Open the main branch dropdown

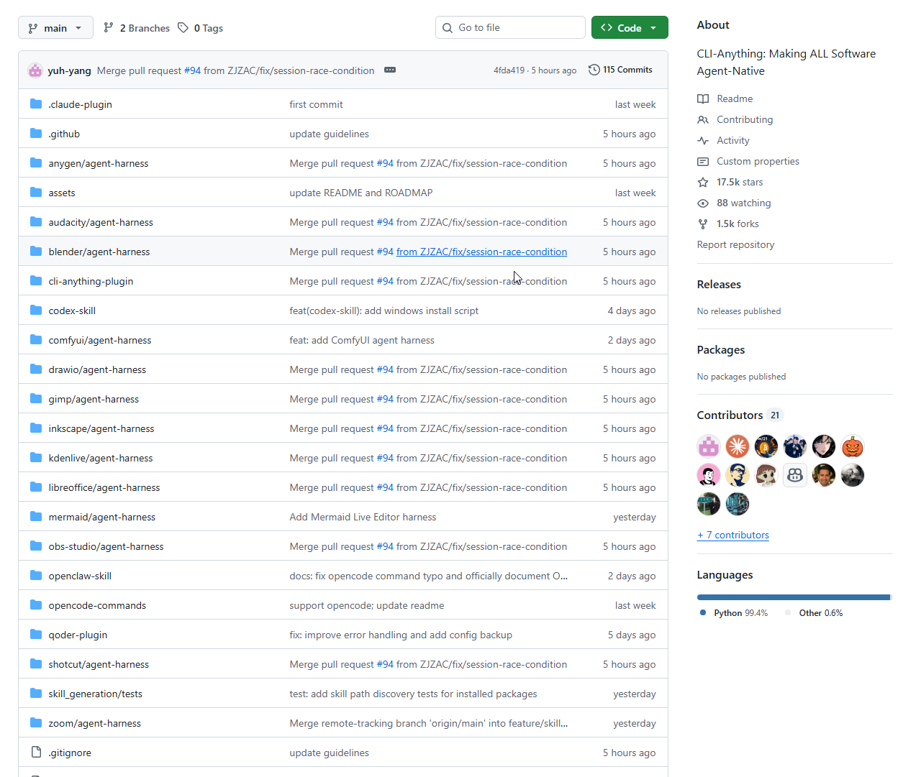click(x=55, y=28)
